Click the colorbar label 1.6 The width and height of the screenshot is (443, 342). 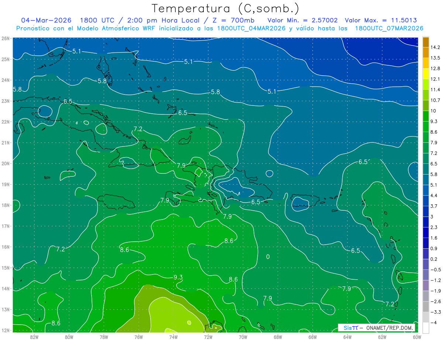pos(434,238)
